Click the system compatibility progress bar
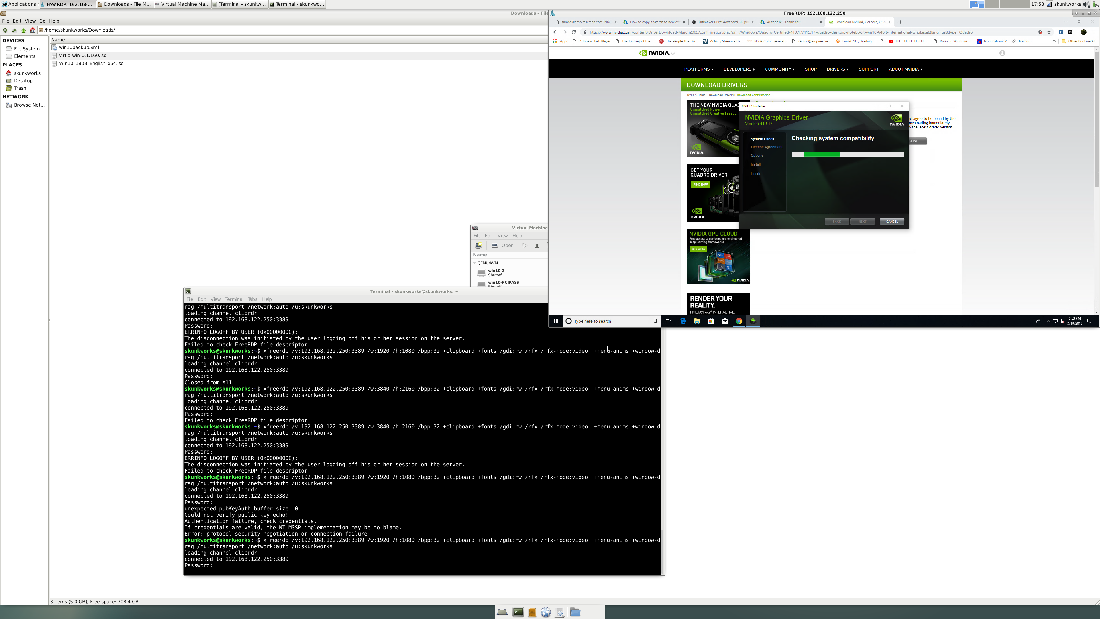 tap(848, 155)
